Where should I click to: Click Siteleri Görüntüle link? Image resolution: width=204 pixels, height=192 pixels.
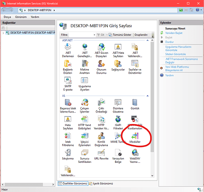point(176,54)
